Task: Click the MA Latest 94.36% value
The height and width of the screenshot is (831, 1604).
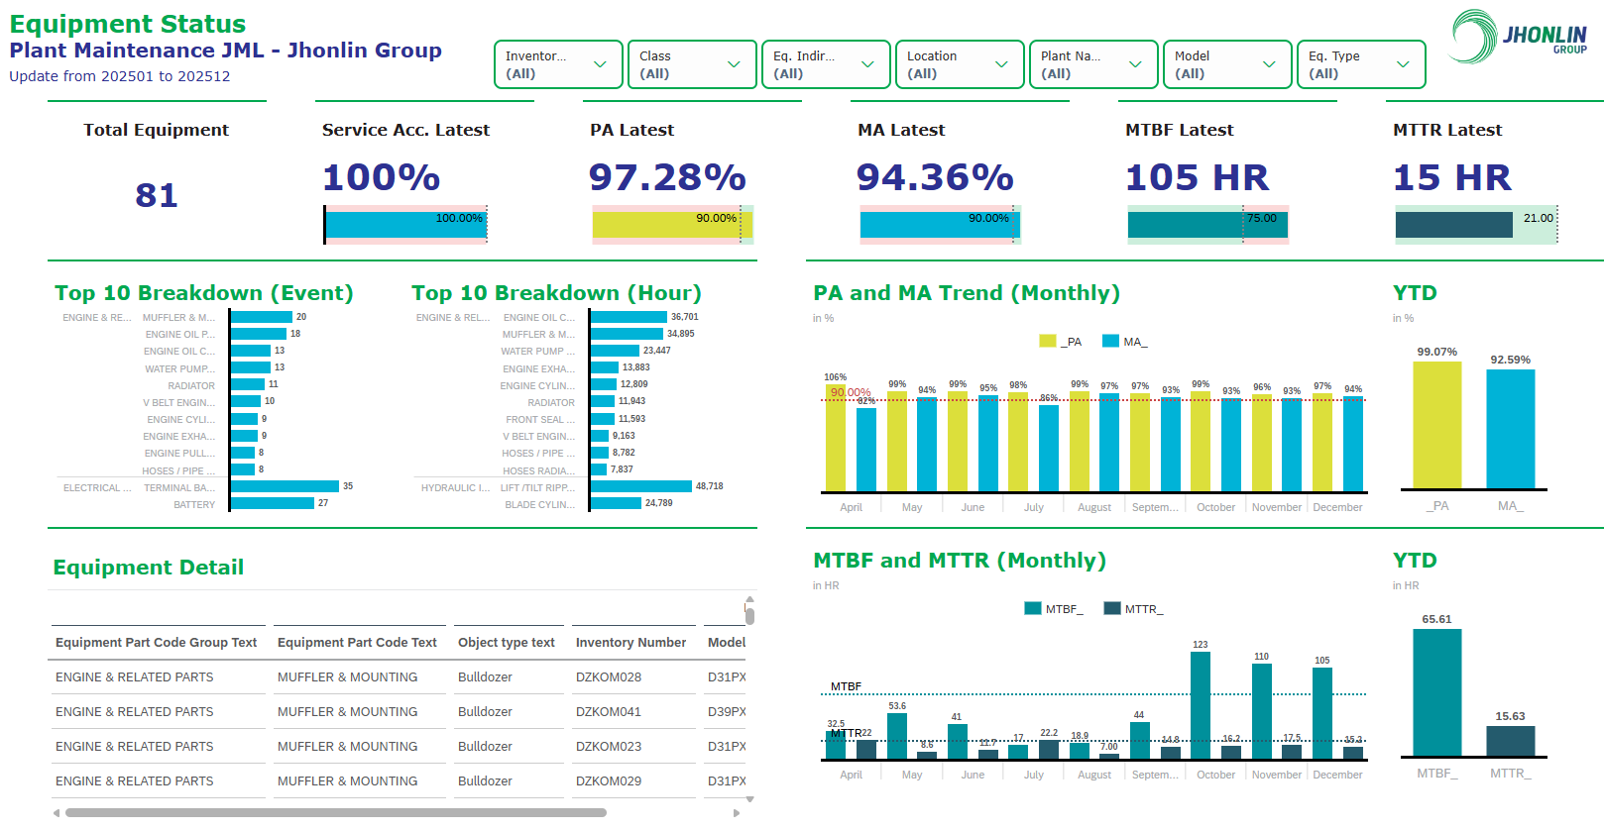Action: pos(935,177)
